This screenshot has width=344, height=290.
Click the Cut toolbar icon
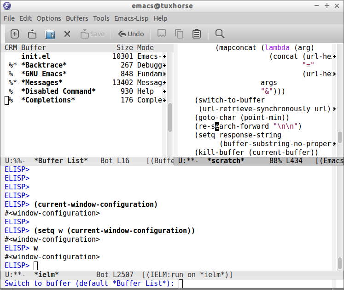[x=162, y=34]
